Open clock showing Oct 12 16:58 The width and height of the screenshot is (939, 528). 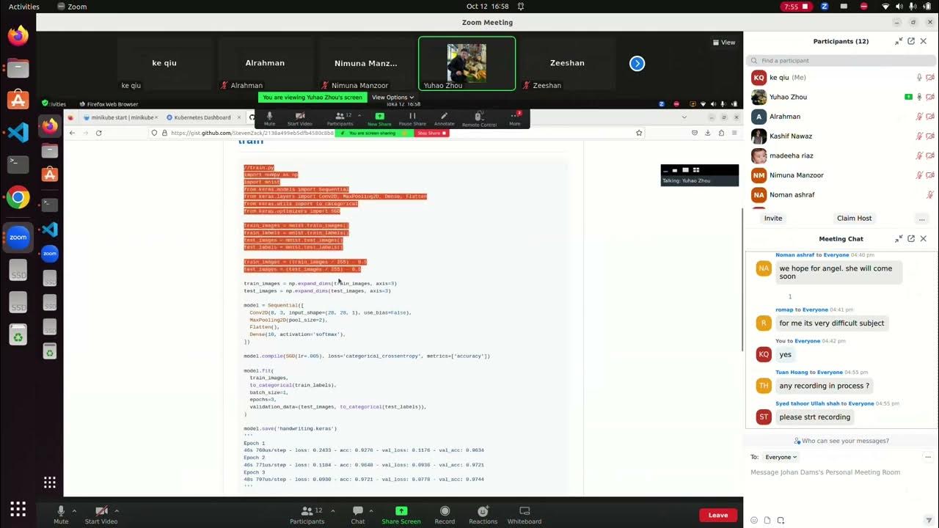[488, 7]
